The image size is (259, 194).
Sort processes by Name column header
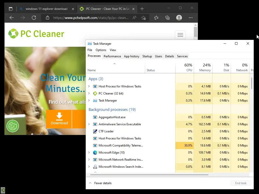point(115,67)
